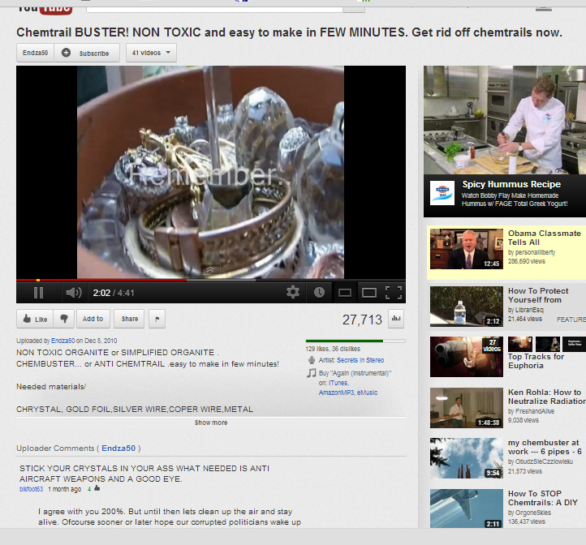Click the Watch Later clock icon
This screenshot has width=586, height=545.
click(319, 293)
